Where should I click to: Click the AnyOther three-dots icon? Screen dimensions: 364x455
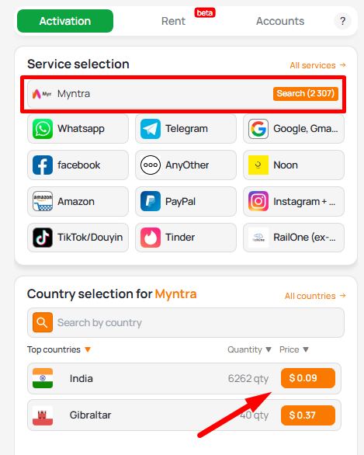tap(151, 165)
